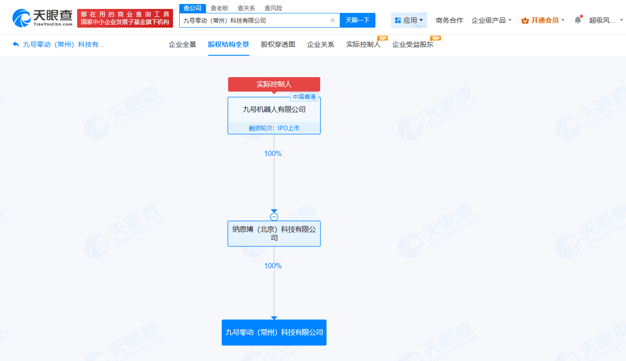Collapse the ownership branch with minus icon
The height and width of the screenshot is (361, 626).
[x=274, y=216]
